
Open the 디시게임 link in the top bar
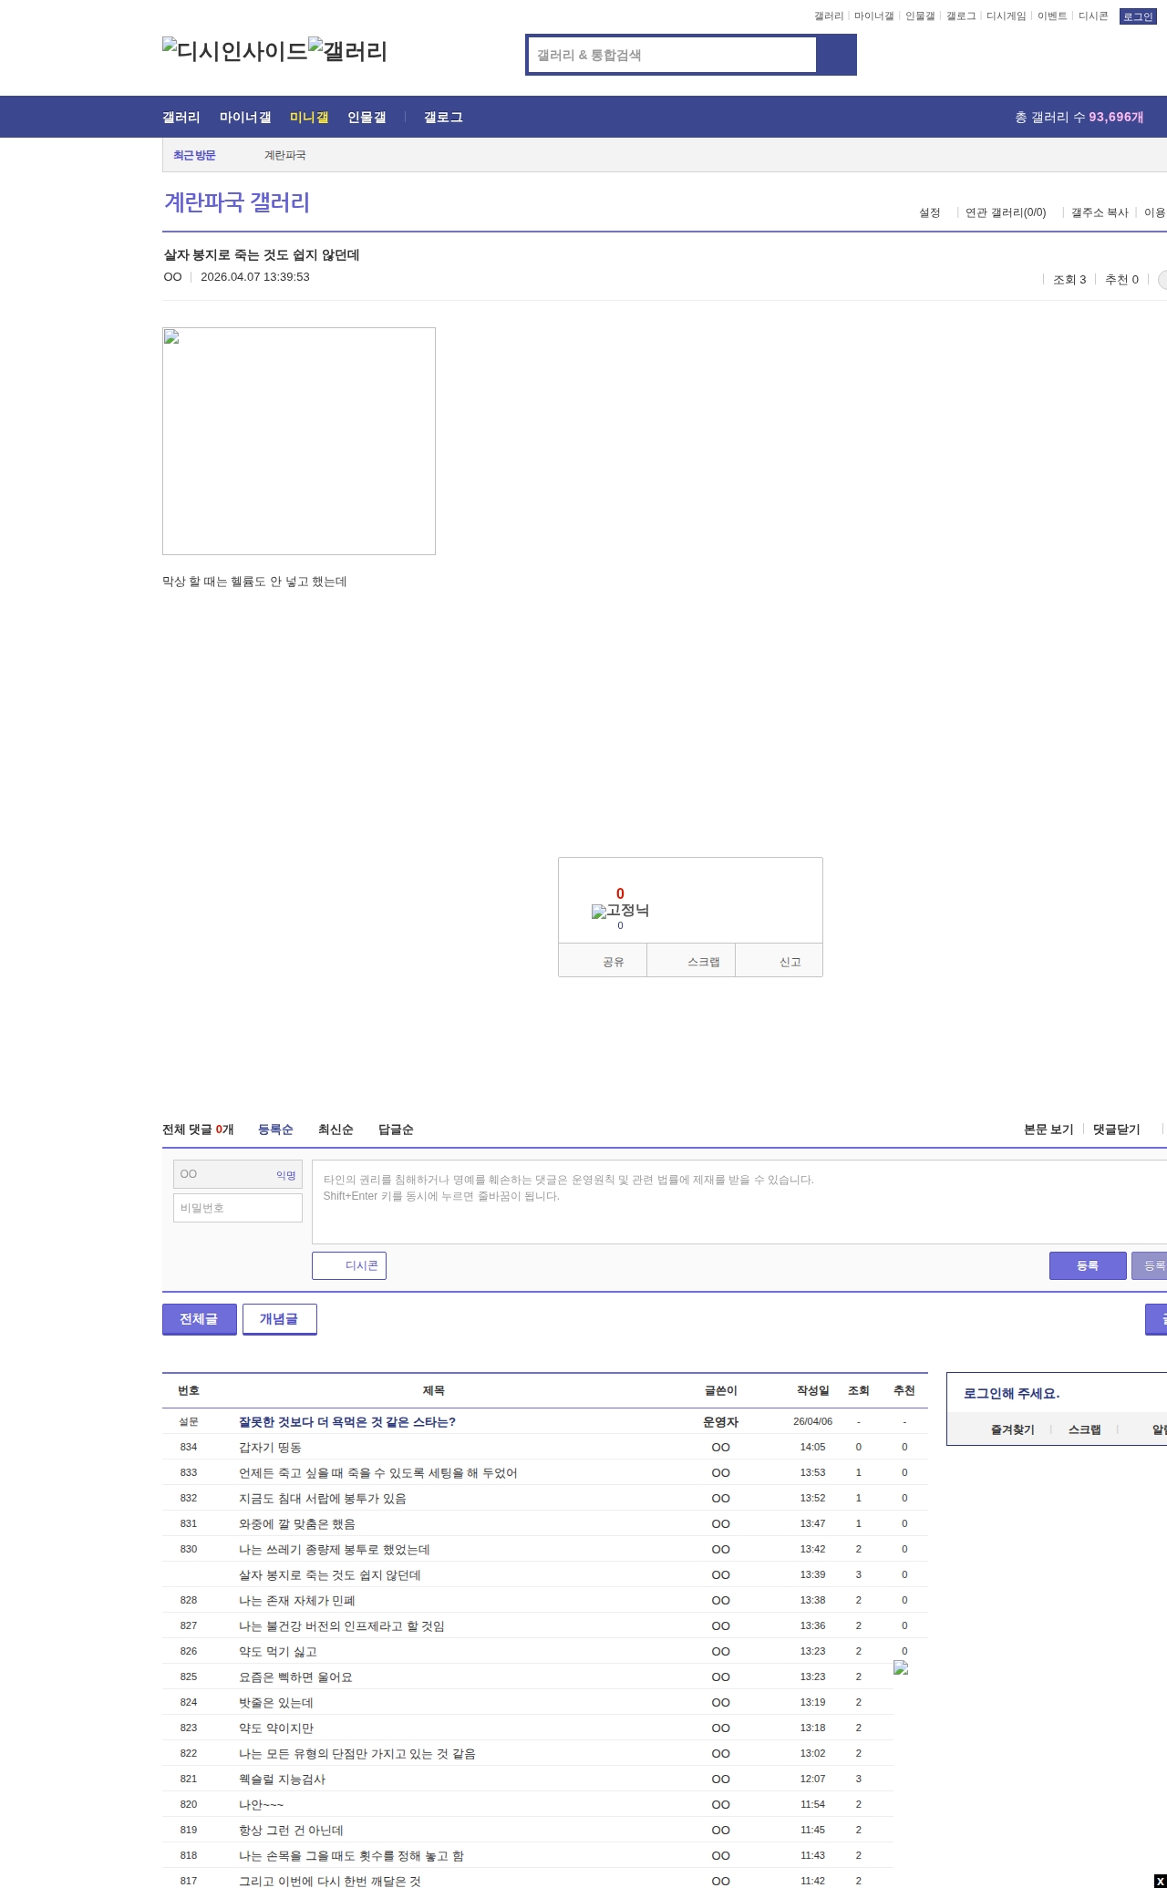[1006, 16]
